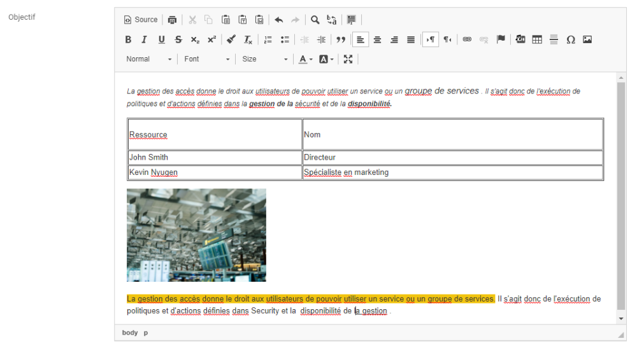Screen dimensions: 637x348
Task: Insert a Table from the toolbar
Action: [x=537, y=39]
